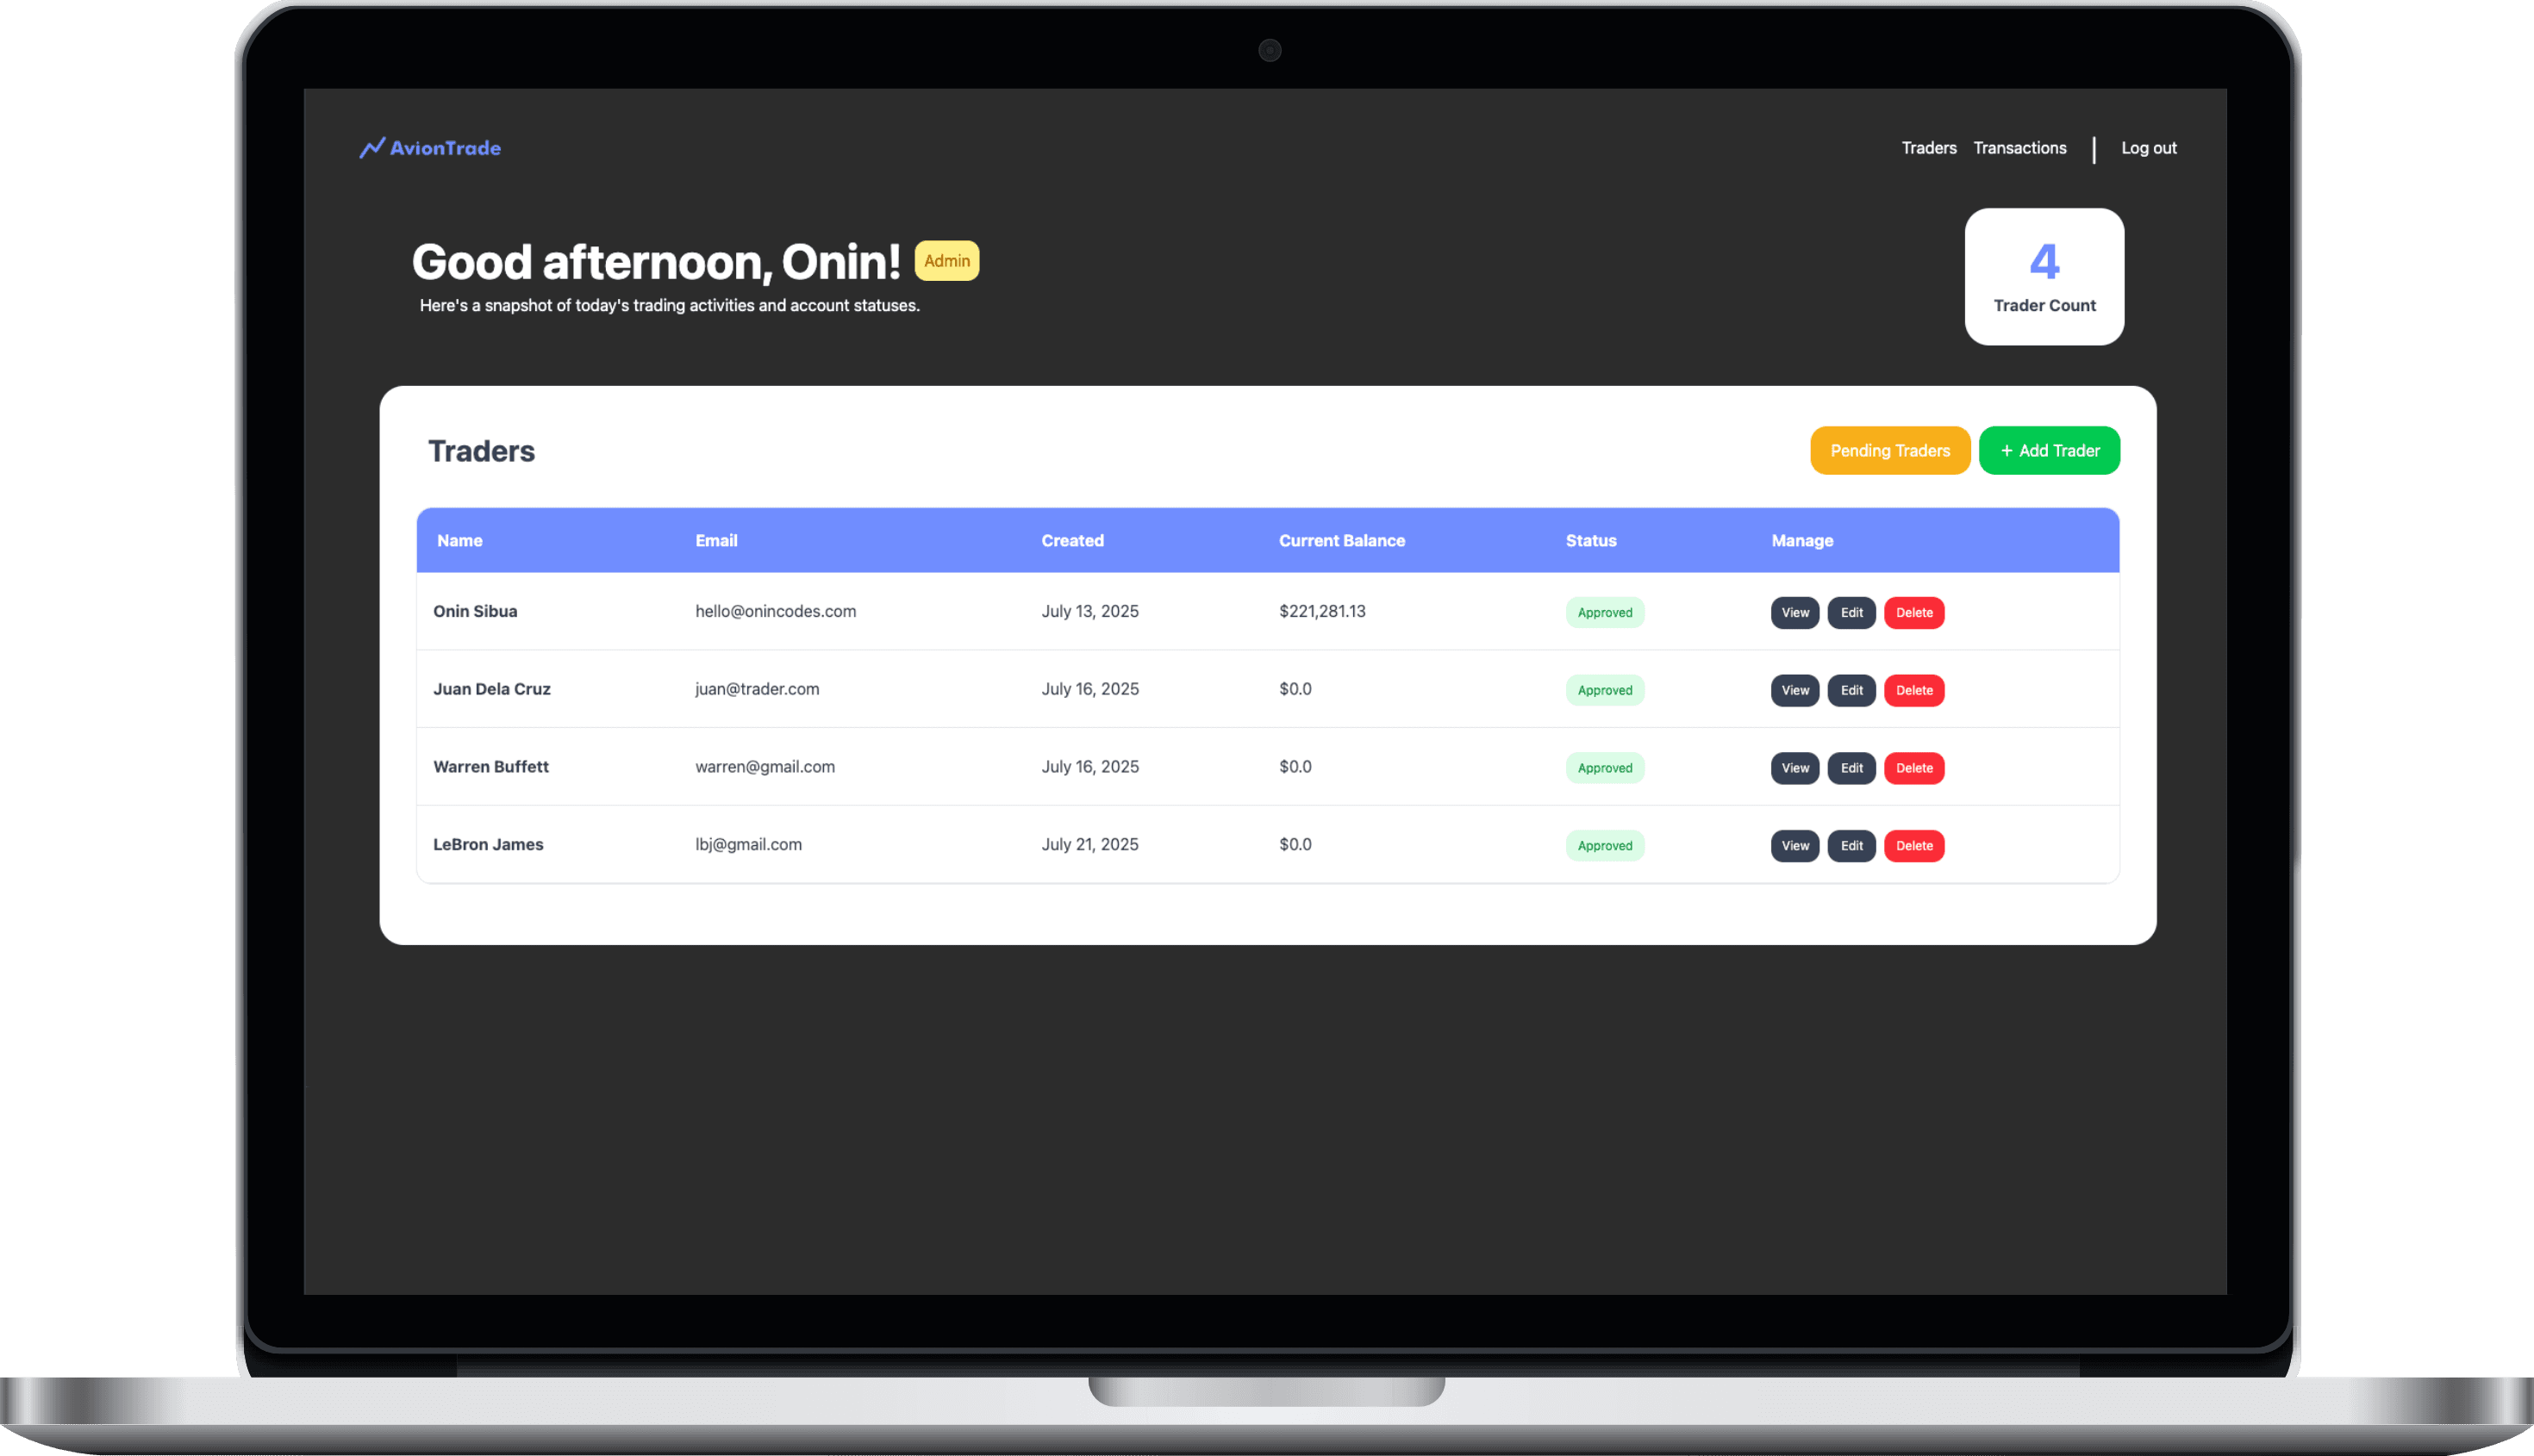View Juan Dela Cruz's details
This screenshot has width=2534, height=1456.
(x=1794, y=691)
